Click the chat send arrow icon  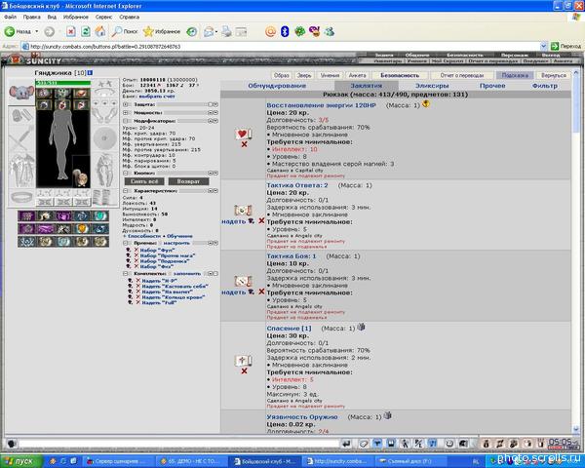tap(346, 444)
